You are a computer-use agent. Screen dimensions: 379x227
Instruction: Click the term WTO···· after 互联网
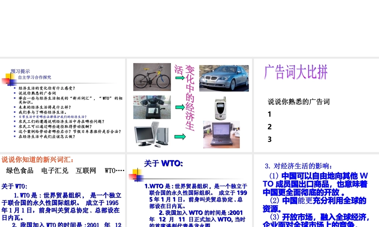(114, 171)
